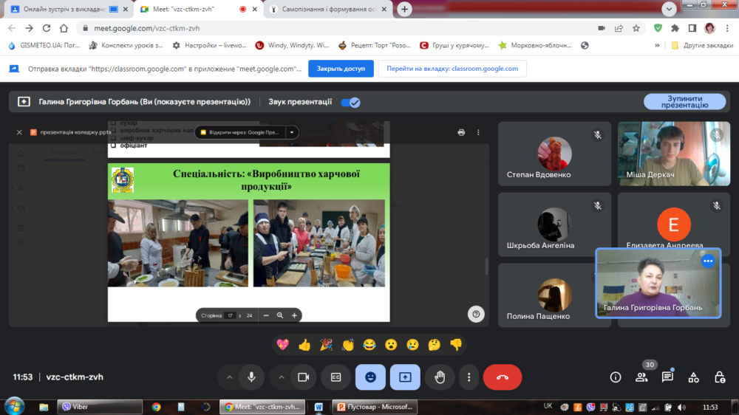Click the Stop presentation button
The width and height of the screenshot is (739, 415).
pyautogui.click(x=684, y=102)
